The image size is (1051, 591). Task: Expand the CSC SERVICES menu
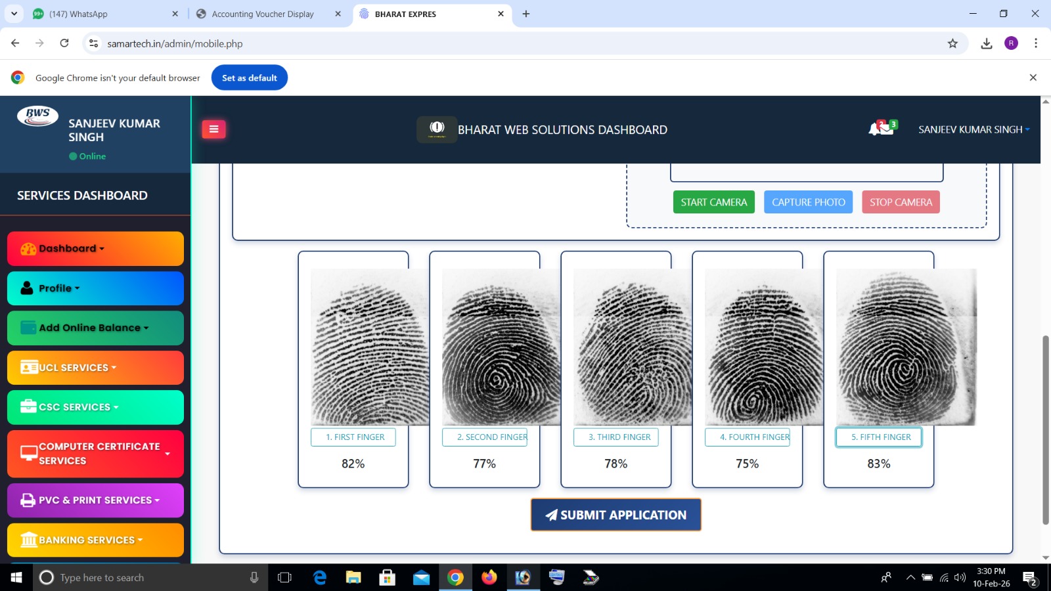[x=95, y=407]
